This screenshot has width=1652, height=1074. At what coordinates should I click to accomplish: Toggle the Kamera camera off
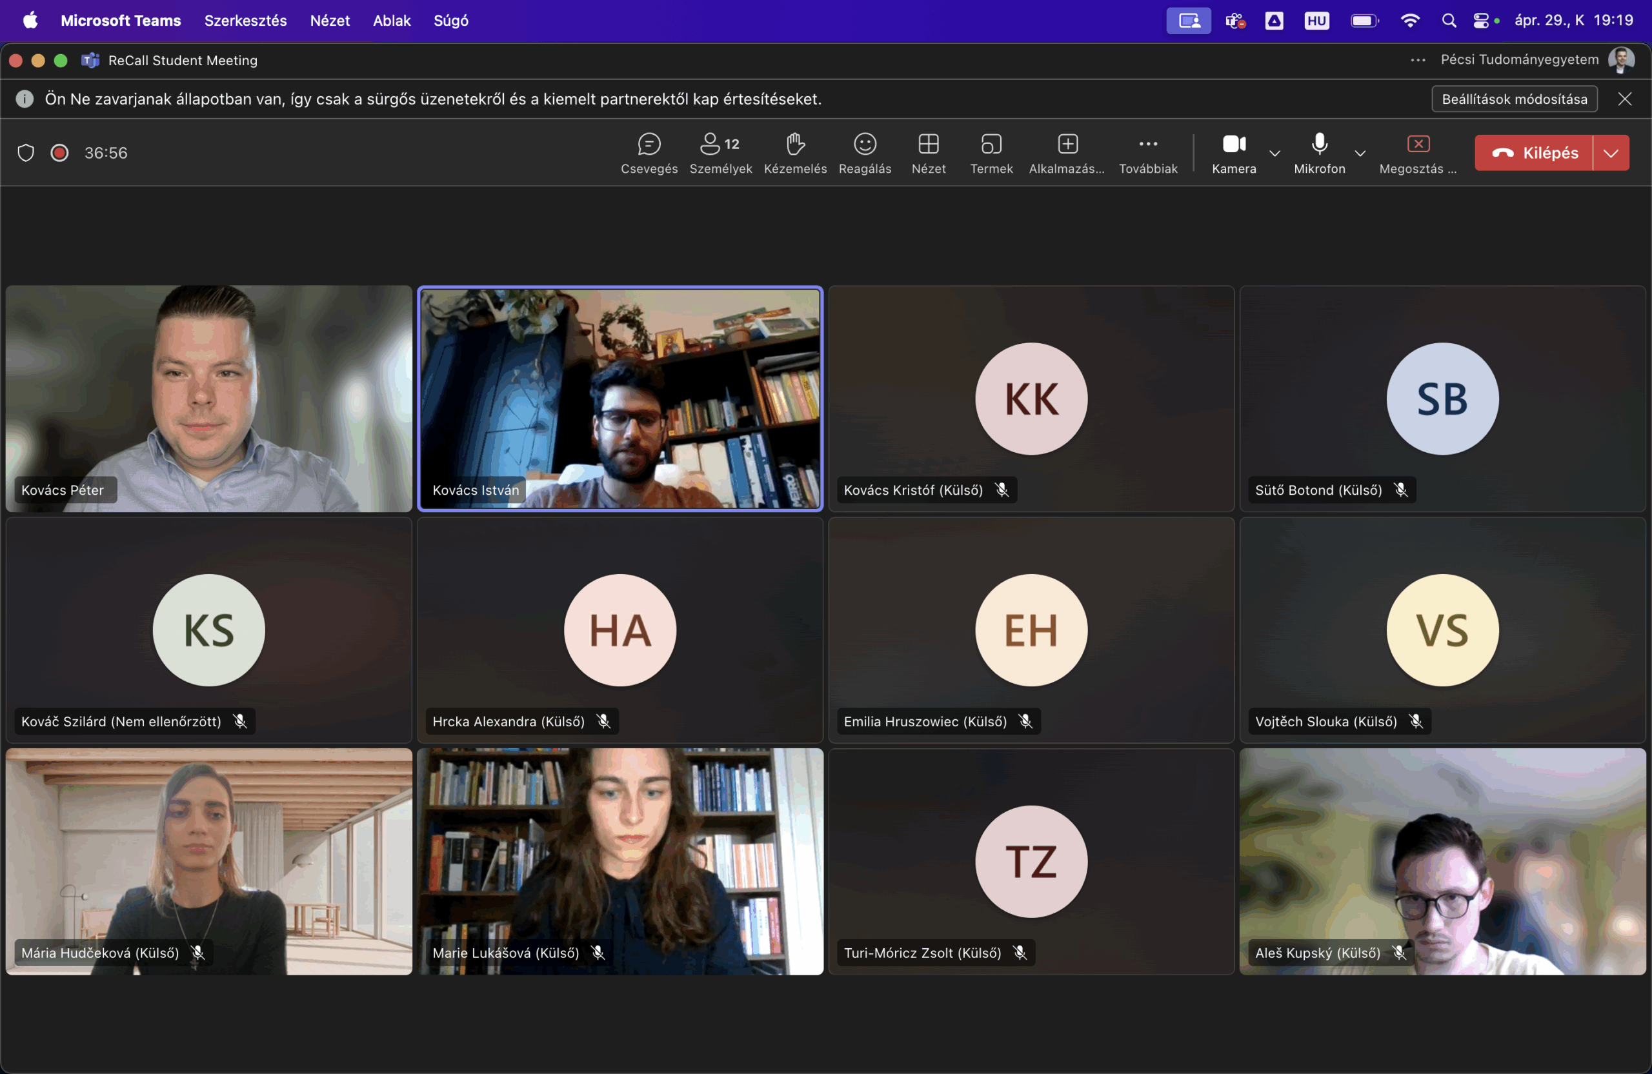(1233, 154)
